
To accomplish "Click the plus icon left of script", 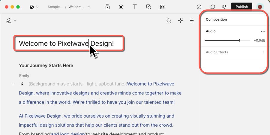I will click(13, 84).
